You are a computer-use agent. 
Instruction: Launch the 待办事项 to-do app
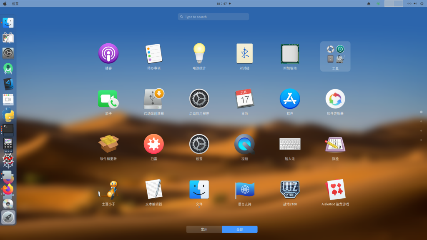[x=153, y=54]
